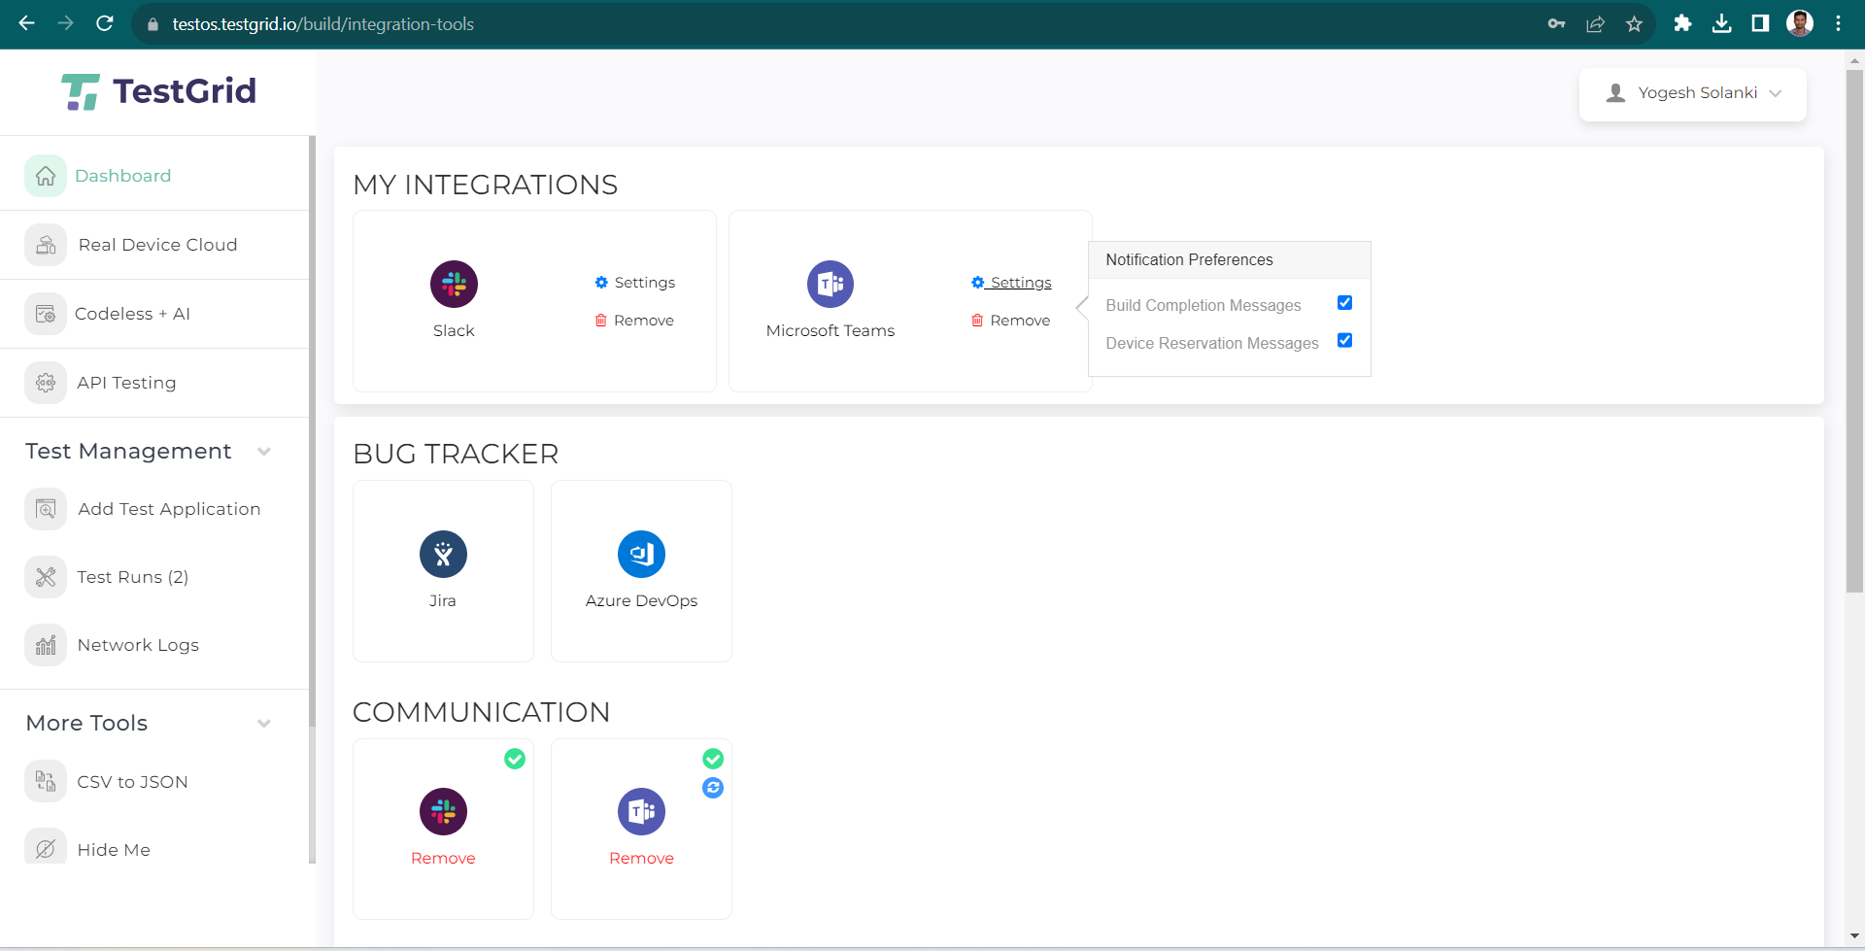The image size is (1865, 951).
Task: Open Codeless + AI menu item
Action: 132,314
